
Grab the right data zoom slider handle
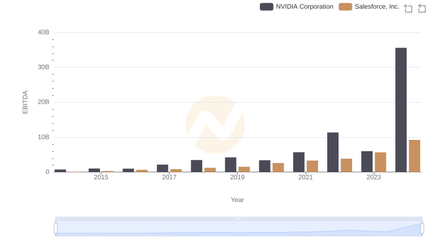click(422, 228)
